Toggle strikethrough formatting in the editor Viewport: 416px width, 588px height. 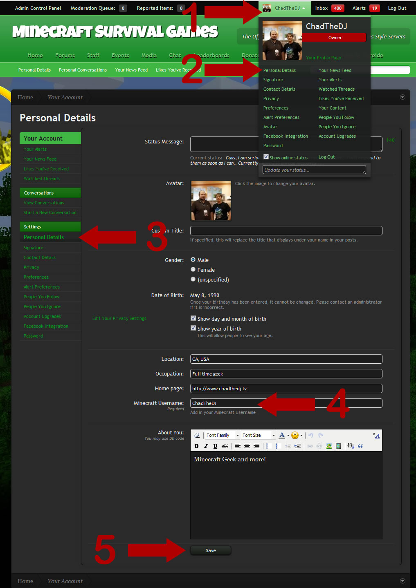225,446
